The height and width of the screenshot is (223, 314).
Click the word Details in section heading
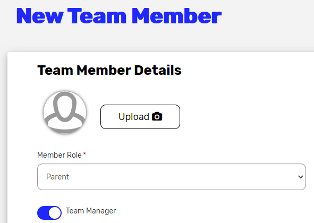[158, 70]
